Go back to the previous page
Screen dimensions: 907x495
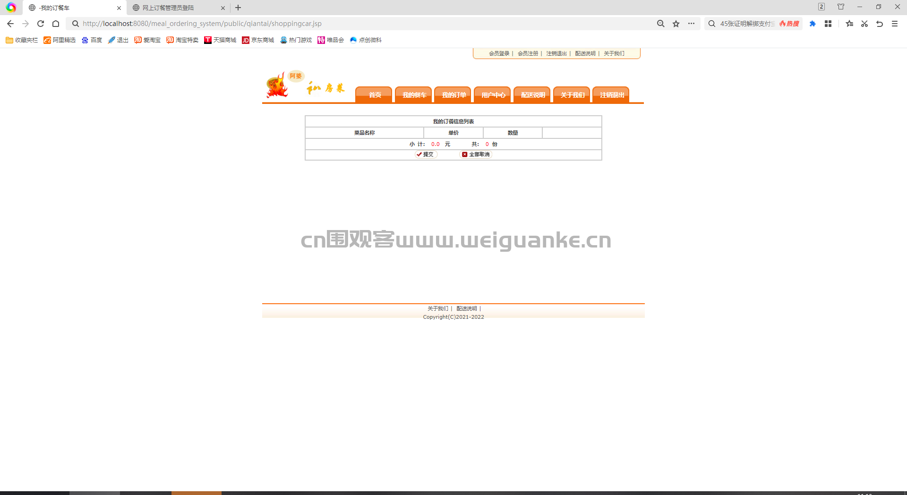coord(10,24)
